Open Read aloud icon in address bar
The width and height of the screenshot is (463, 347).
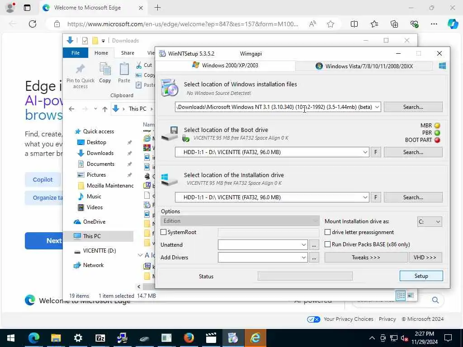[x=312, y=24]
